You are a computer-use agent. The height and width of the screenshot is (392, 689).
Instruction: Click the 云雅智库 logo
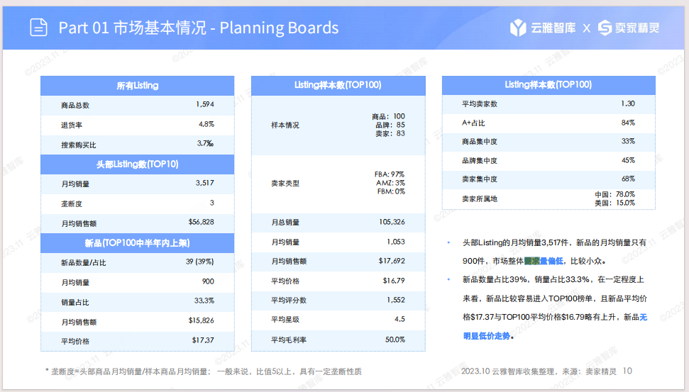pos(542,28)
